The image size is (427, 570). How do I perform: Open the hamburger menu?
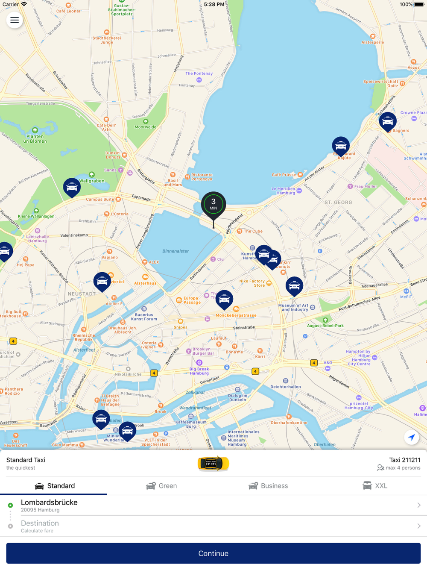15,20
